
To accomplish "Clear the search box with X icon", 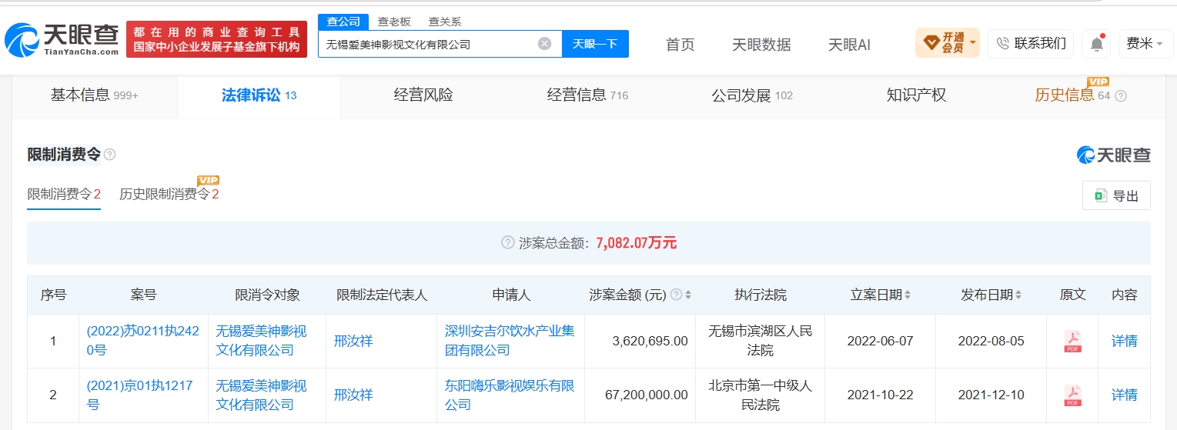I will pyautogui.click(x=544, y=44).
